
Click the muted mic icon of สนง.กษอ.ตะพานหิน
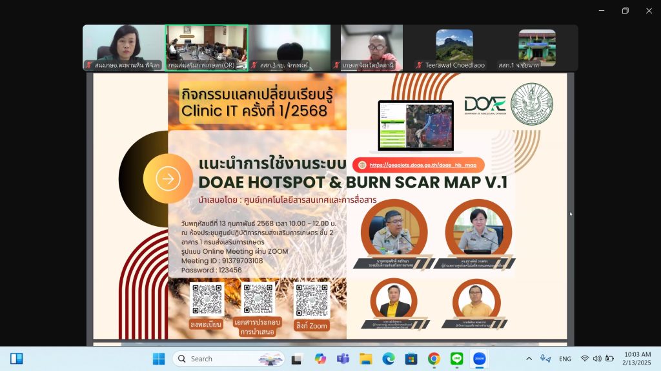point(88,65)
